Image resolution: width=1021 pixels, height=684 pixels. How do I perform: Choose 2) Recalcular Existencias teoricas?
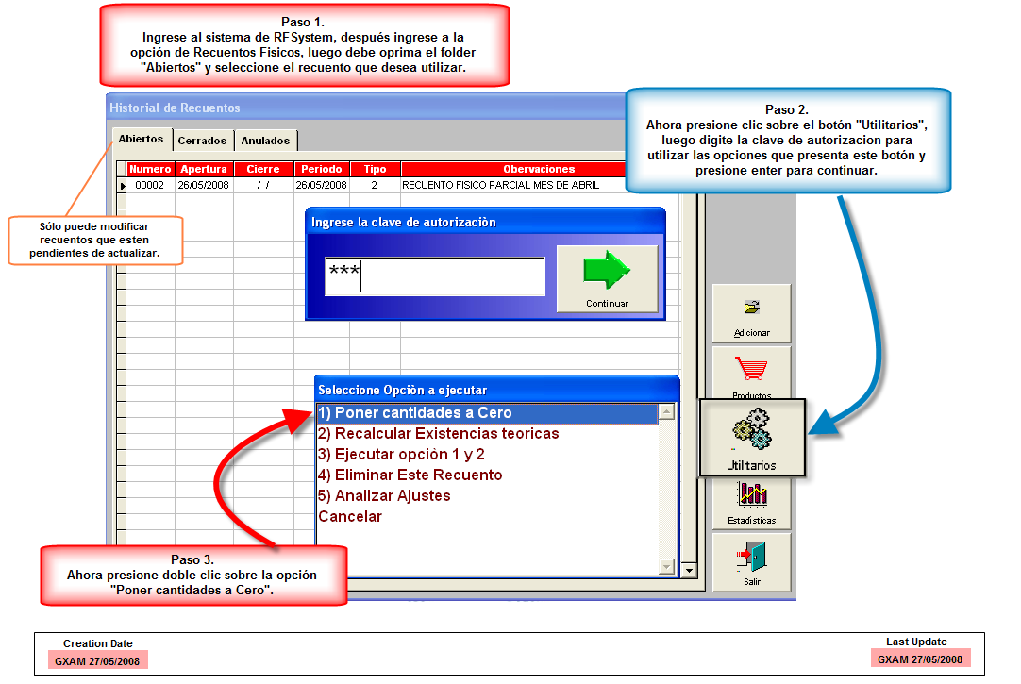(439, 434)
